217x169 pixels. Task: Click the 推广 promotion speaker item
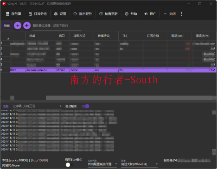[x=150, y=14]
